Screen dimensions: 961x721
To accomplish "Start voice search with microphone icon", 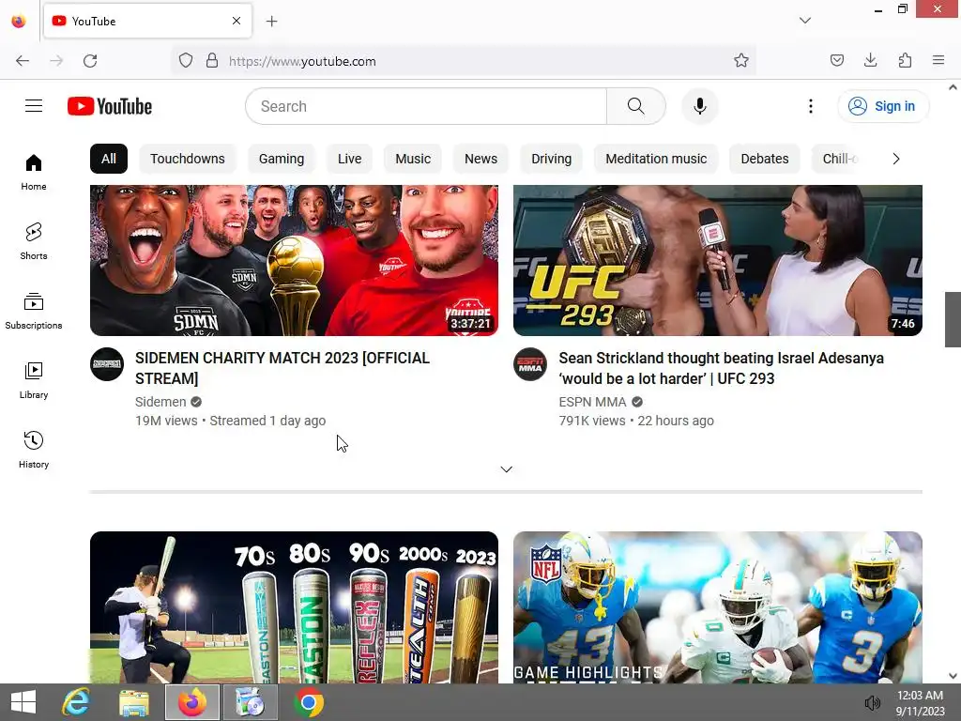I will pos(699,106).
